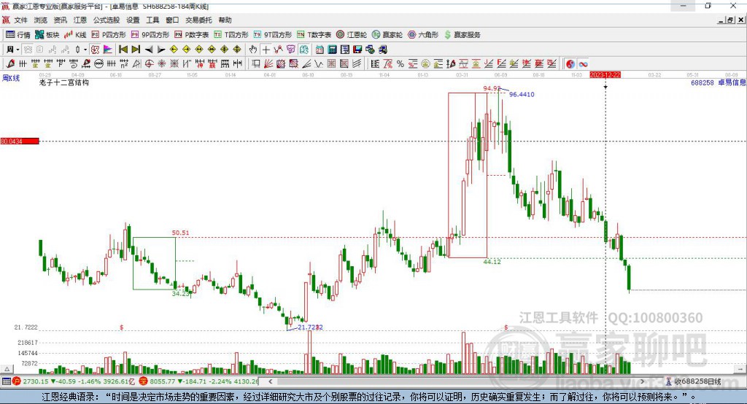Restore the inner chart window
Viewport: 747px width, 404px height.
pos(730,20)
